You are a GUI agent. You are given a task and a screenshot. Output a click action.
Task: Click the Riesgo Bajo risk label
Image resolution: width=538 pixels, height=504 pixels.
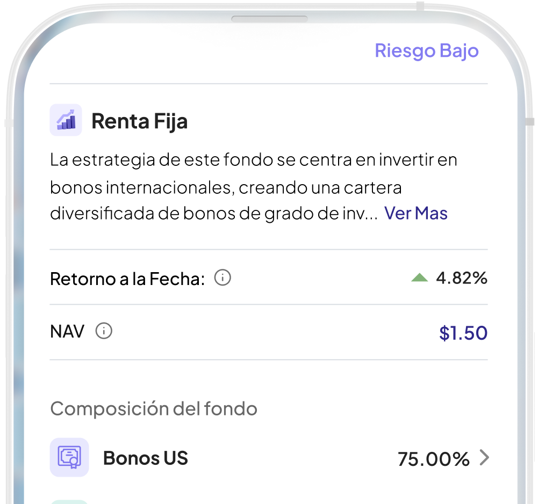click(x=427, y=51)
